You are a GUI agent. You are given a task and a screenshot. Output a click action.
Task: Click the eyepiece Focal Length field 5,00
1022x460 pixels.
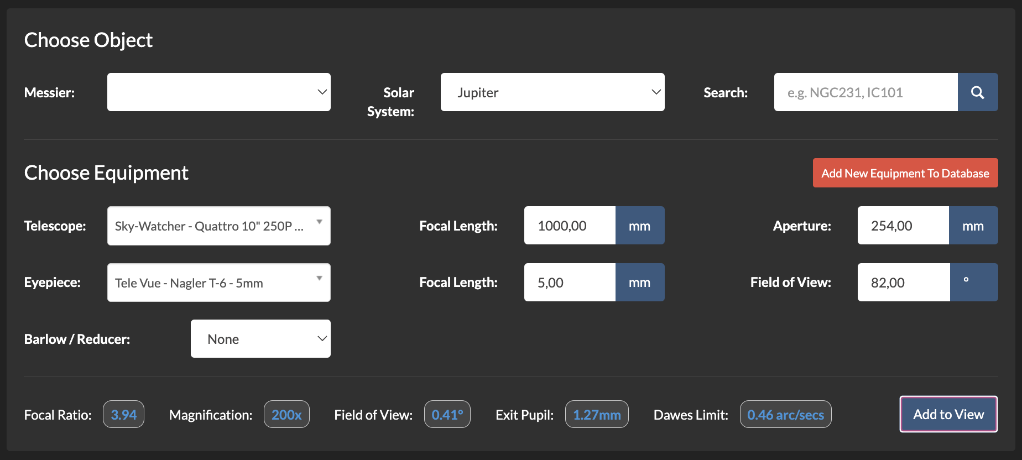[570, 283]
